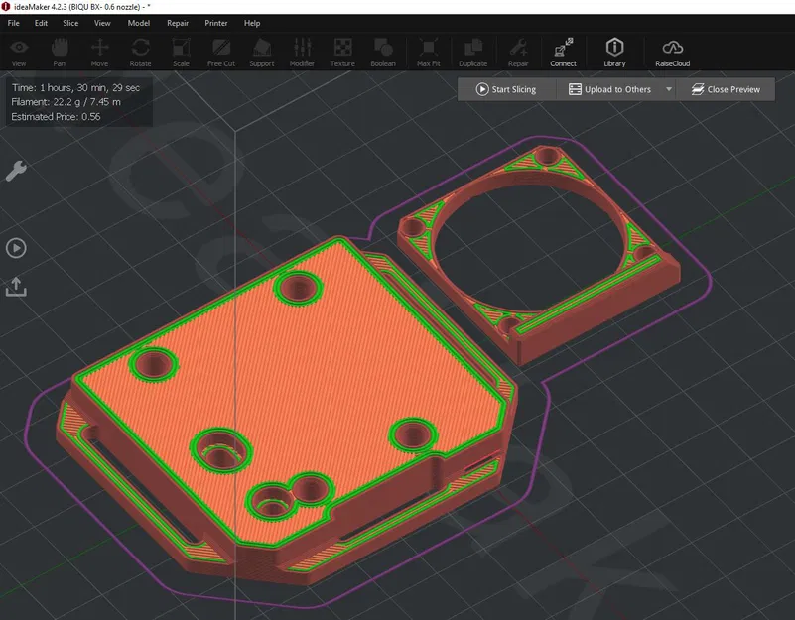Click Start Slicing button
The image size is (795, 620).
pos(506,89)
